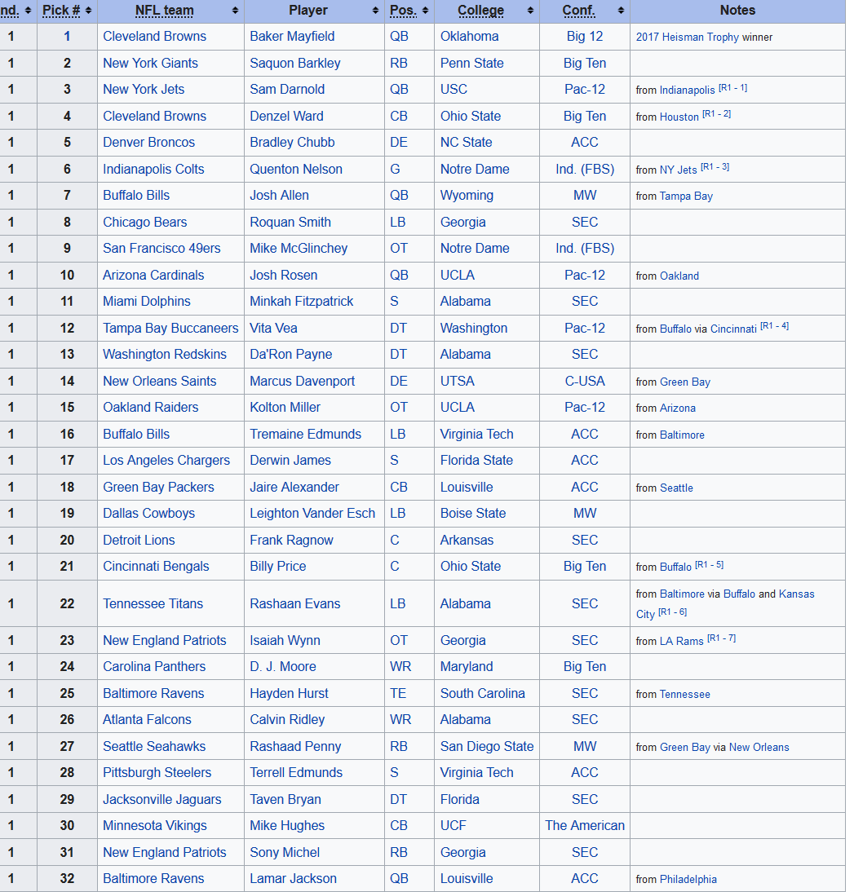
Task: Open Denzel Ward player link
Action: click(286, 116)
